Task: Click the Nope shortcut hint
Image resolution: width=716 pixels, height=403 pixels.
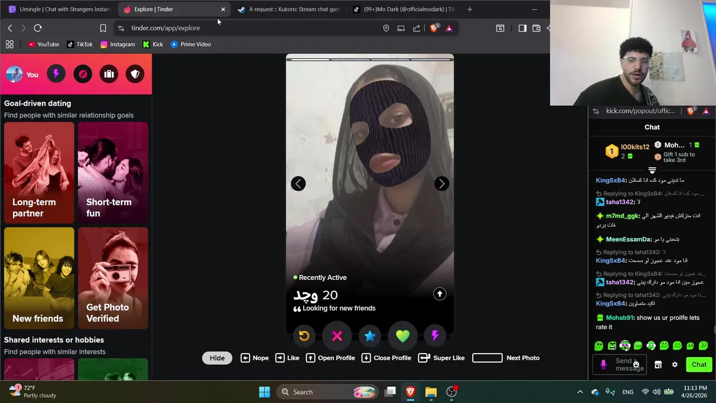Action: tap(255, 358)
